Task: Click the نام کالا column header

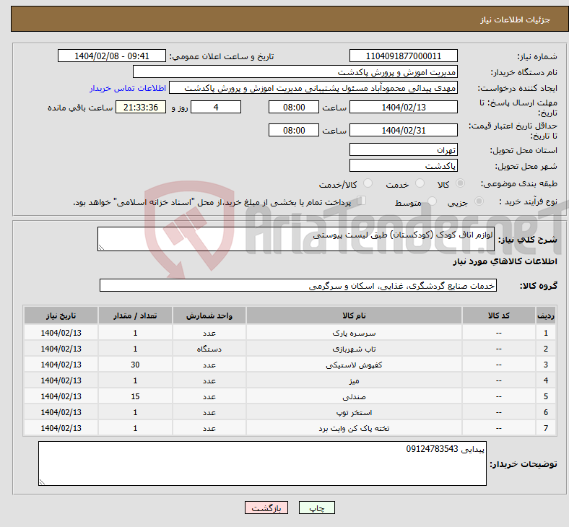Action: (354, 315)
